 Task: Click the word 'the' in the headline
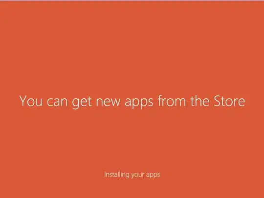(x=199, y=101)
